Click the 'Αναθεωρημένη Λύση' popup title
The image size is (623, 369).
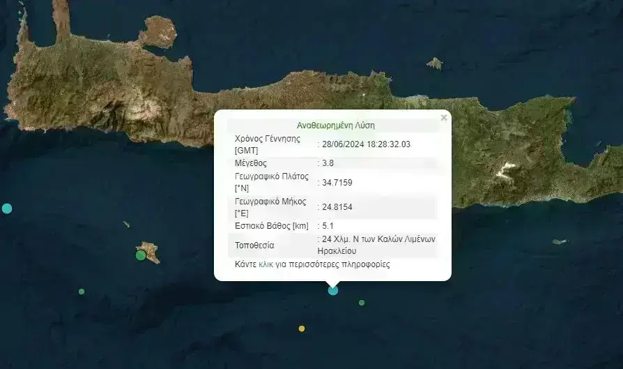pyautogui.click(x=336, y=126)
